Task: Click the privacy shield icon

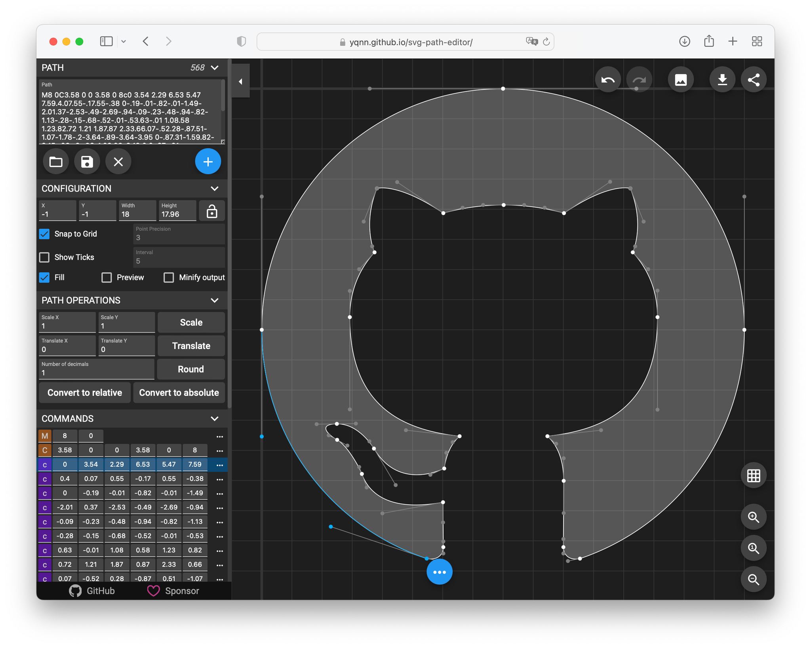Action: [x=241, y=42]
